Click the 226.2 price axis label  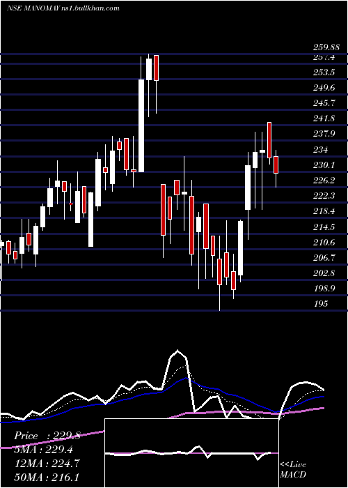point(324,180)
